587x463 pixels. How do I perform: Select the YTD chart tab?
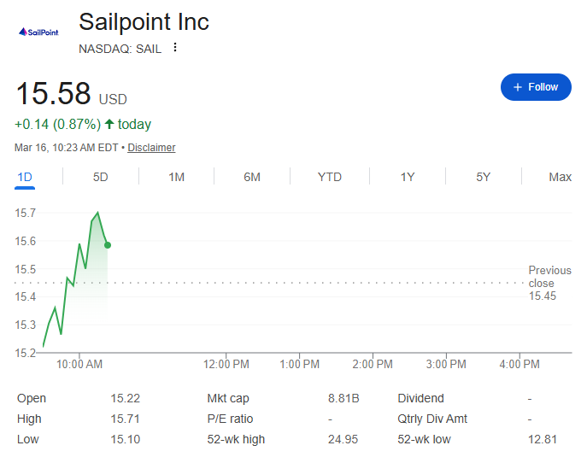coord(329,177)
